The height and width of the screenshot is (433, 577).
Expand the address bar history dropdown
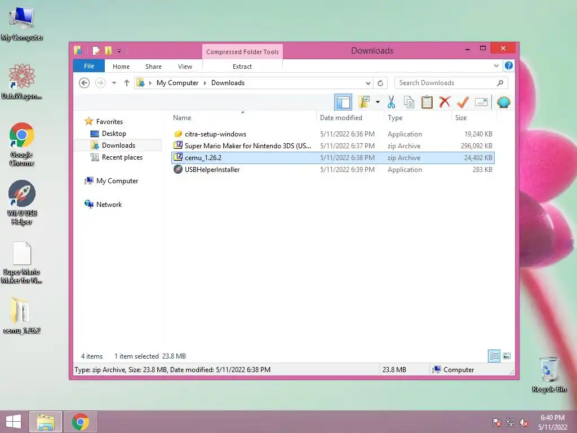click(368, 83)
